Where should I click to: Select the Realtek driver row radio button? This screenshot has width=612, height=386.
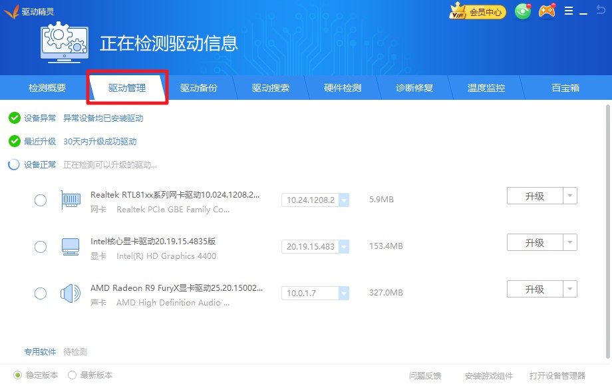[41, 200]
